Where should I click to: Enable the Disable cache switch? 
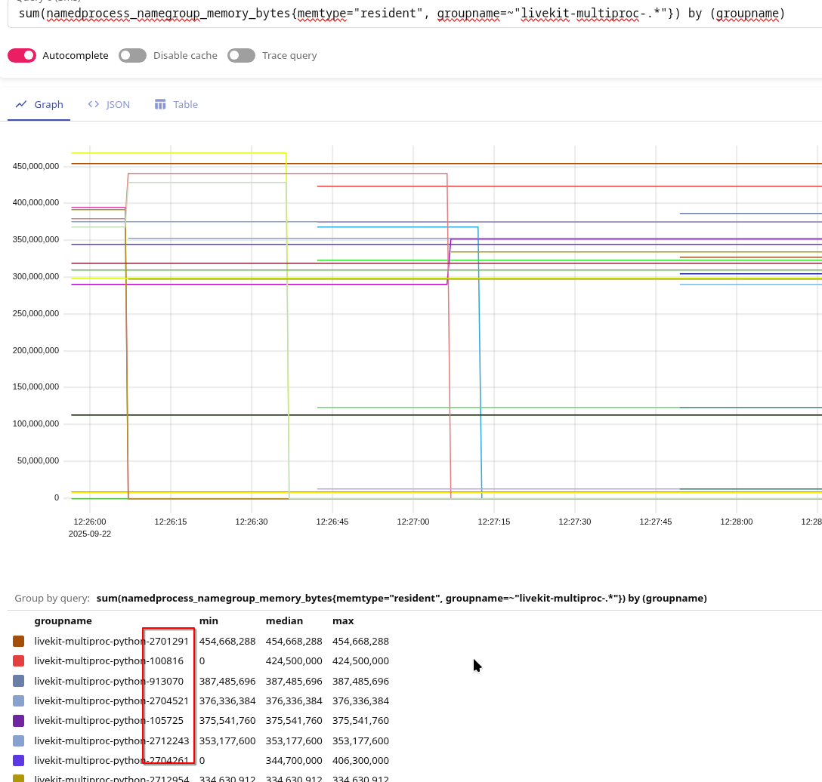pos(132,56)
